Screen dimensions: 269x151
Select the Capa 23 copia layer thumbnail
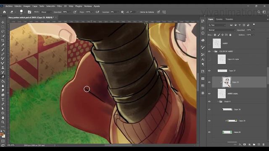pyautogui.click(x=222, y=59)
